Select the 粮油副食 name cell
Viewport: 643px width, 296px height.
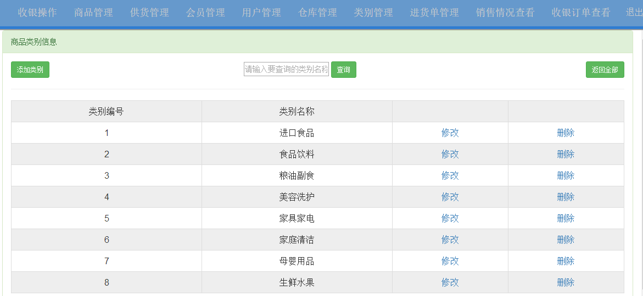coord(297,175)
